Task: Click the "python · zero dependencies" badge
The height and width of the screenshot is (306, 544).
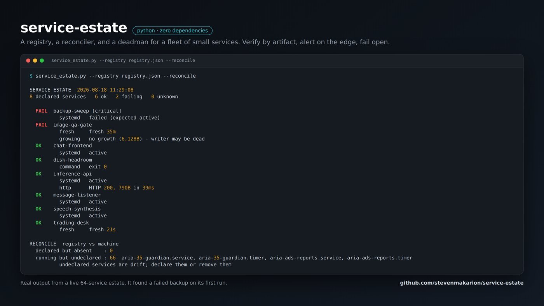Action: 173,31
